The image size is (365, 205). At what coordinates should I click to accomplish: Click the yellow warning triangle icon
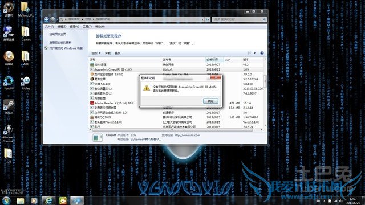coord(147,88)
